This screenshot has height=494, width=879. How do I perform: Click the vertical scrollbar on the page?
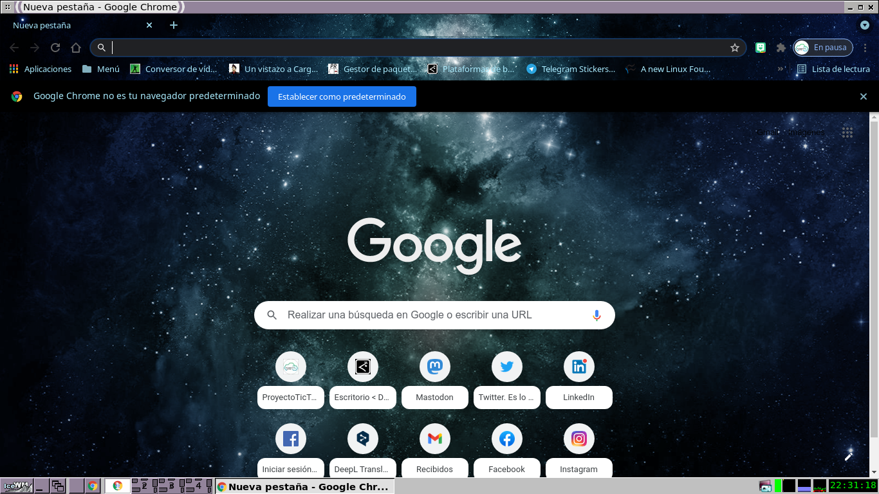[874, 277]
